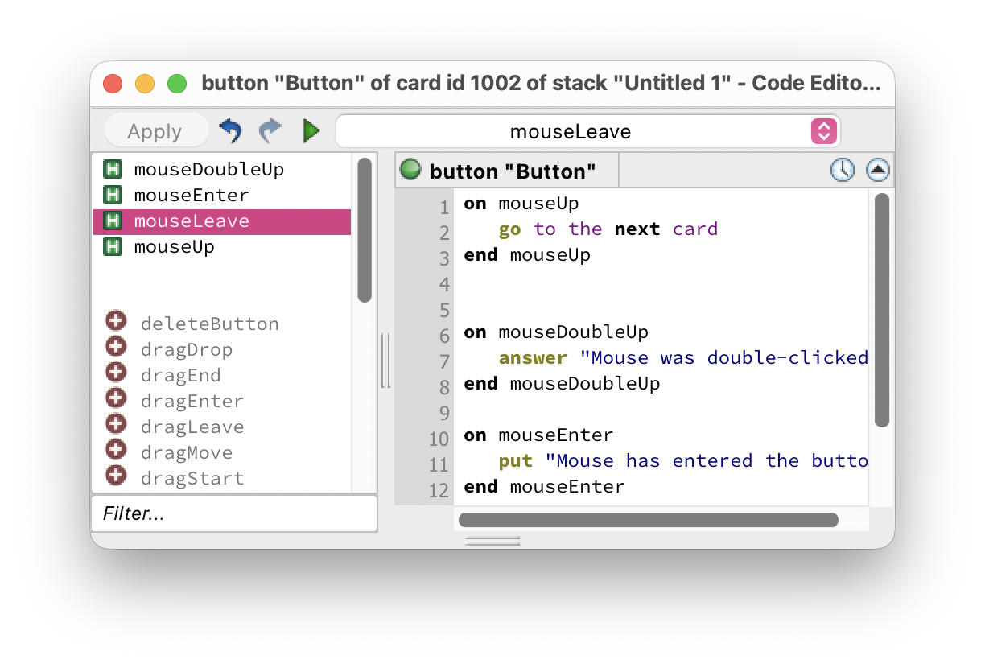Click the dragDrop suggestion text
Image resolution: width=985 pixels, height=668 pixels.
coord(187,350)
